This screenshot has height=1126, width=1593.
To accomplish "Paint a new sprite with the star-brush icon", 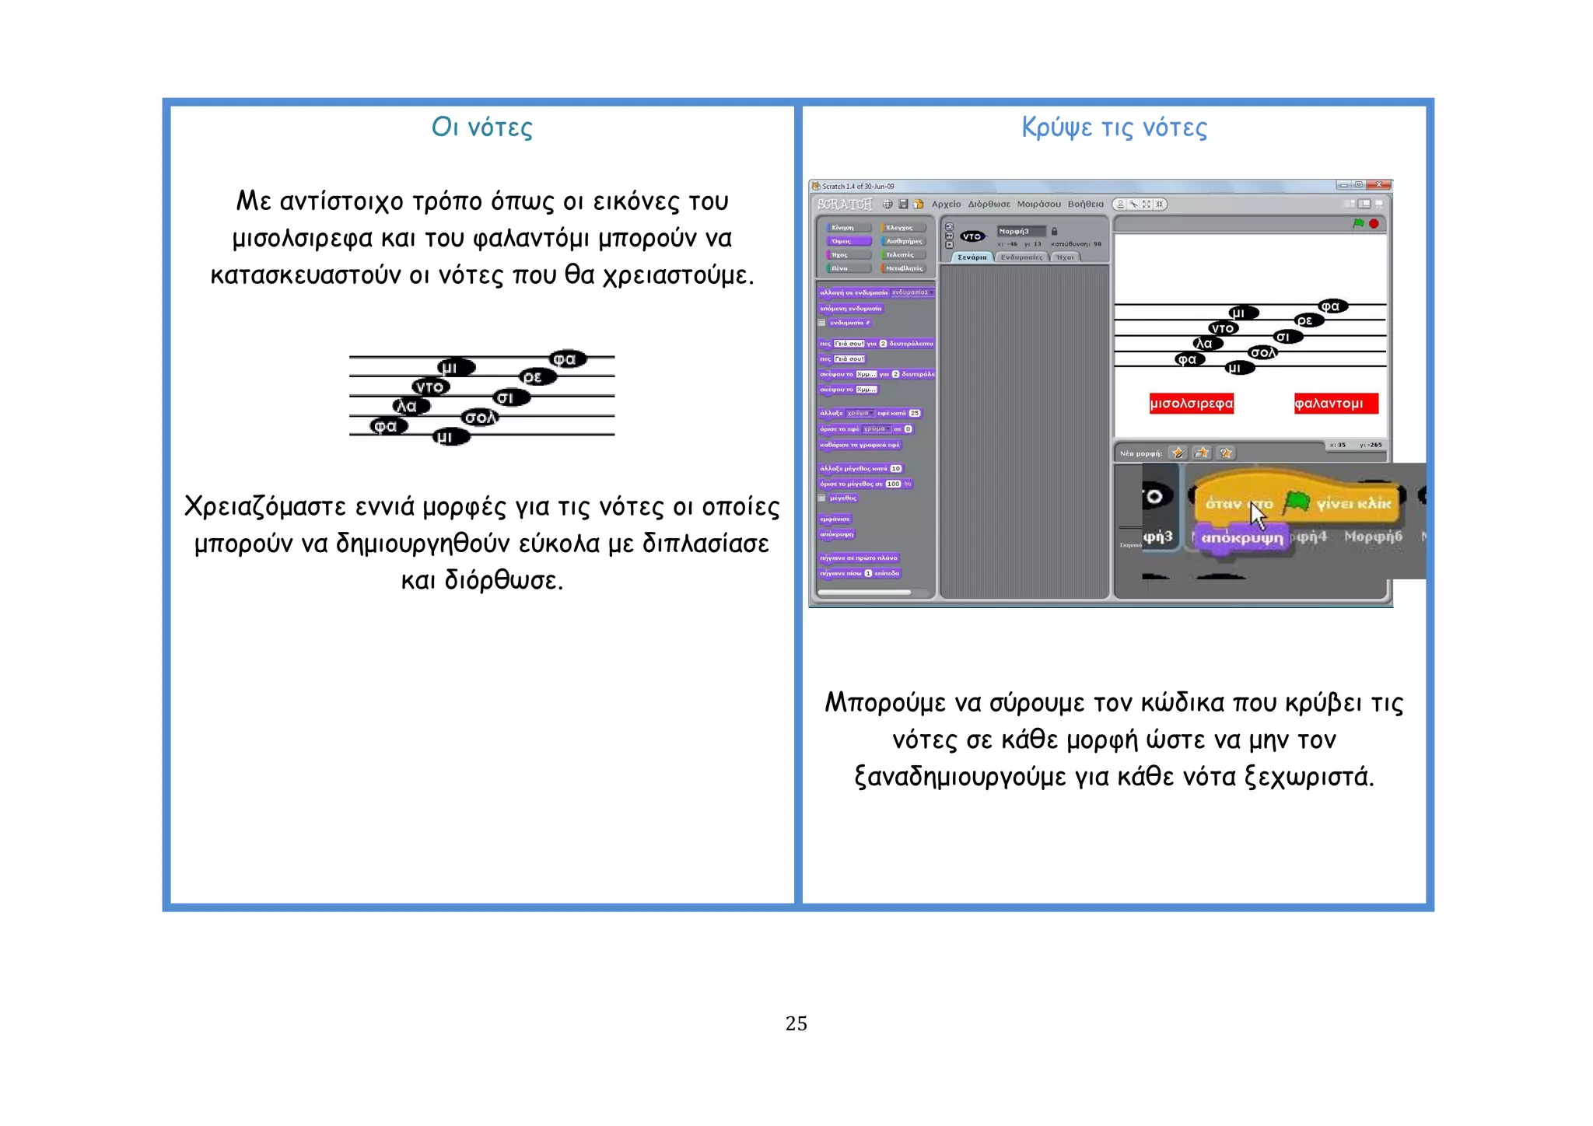I will [x=1178, y=453].
